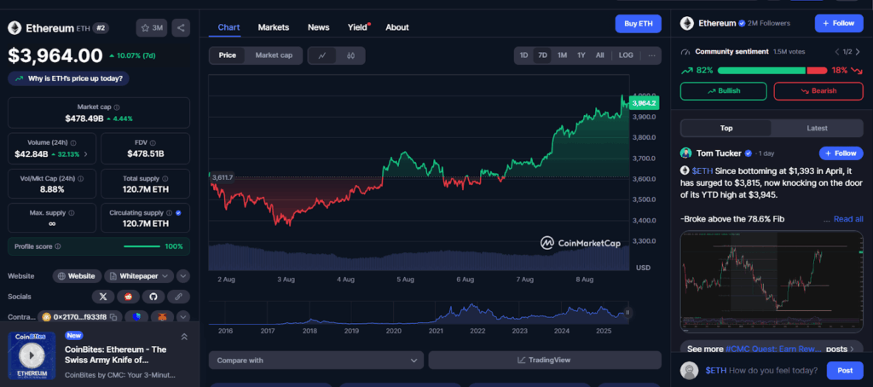Set chart range to 1Y
The image size is (873, 387).
[x=581, y=55]
